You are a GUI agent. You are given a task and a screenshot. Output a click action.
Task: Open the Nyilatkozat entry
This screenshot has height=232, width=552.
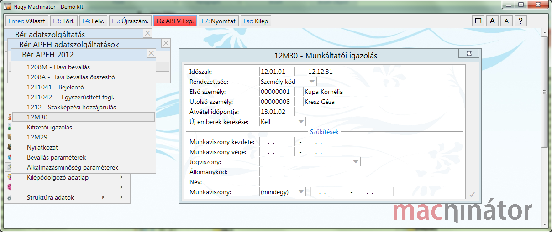click(x=84, y=147)
